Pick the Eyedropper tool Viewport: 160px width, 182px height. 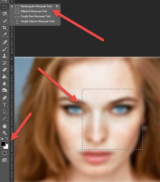[x=4, y=35]
